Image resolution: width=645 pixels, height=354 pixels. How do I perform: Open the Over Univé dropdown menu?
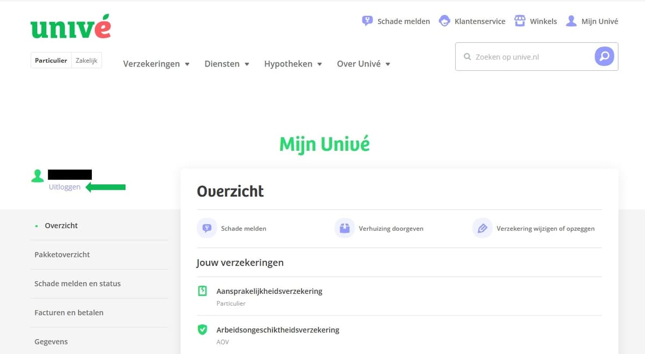tap(363, 64)
